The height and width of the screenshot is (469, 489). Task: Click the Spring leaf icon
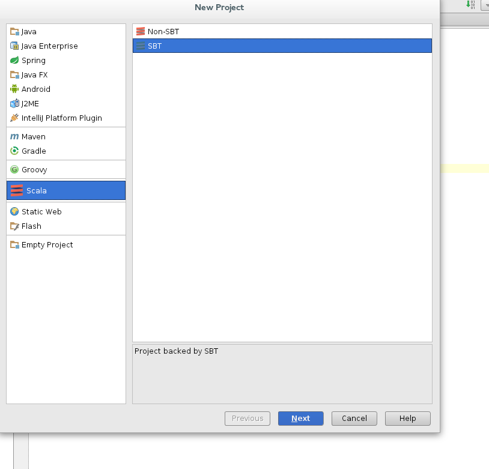[14, 60]
